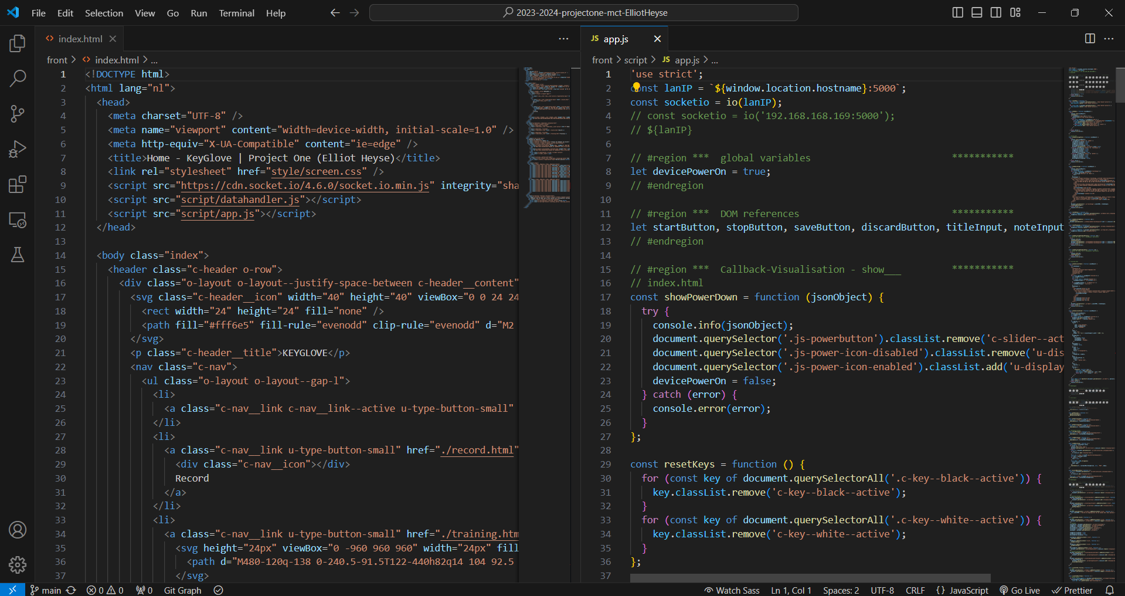Image resolution: width=1125 pixels, height=596 pixels.
Task: Open the File menu
Action: click(x=39, y=13)
